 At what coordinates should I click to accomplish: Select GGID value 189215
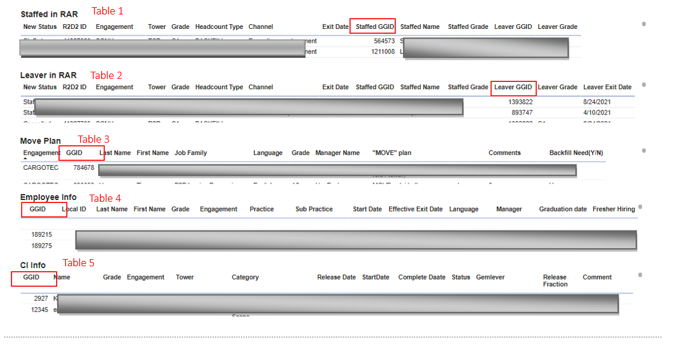click(x=42, y=235)
